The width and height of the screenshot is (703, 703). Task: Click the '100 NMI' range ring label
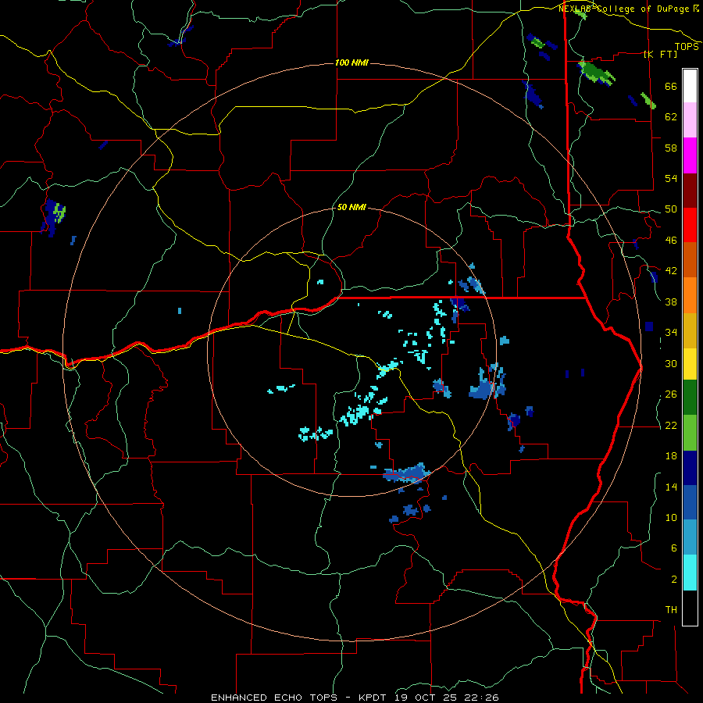351,62
